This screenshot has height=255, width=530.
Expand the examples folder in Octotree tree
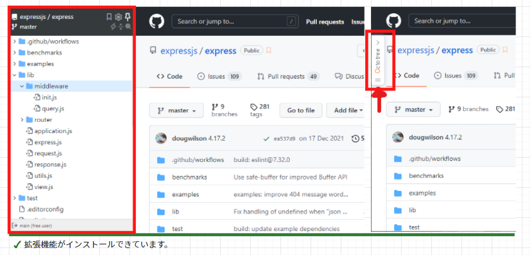(x=14, y=64)
